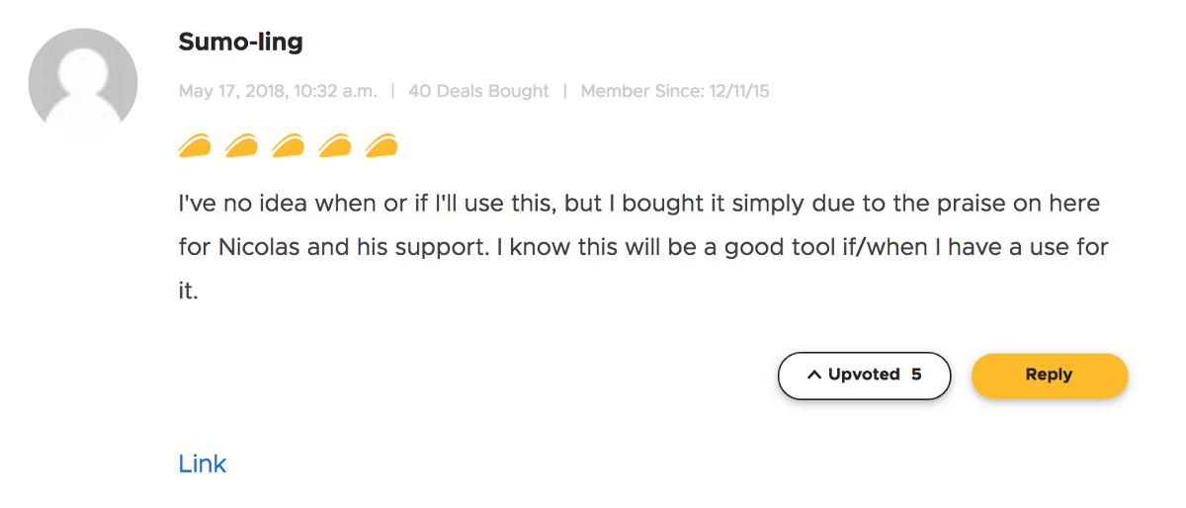Click the second taco rating icon

241,147
